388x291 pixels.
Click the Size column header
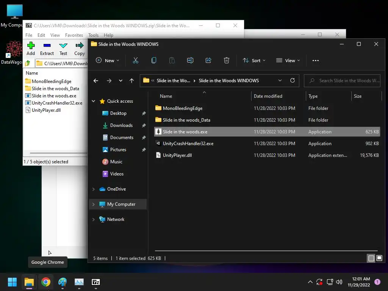click(x=366, y=96)
